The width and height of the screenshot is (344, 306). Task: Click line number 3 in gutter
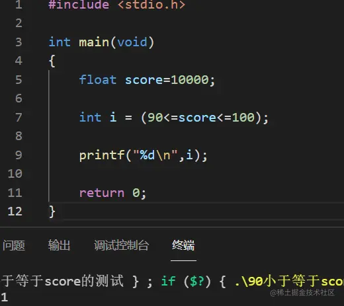(x=19, y=42)
